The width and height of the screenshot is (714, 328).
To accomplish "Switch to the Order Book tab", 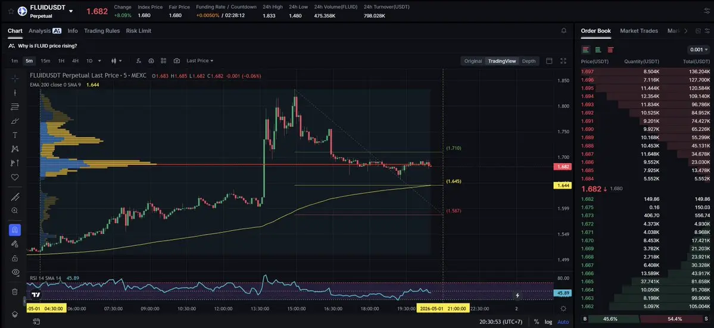I will tap(595, 31).
